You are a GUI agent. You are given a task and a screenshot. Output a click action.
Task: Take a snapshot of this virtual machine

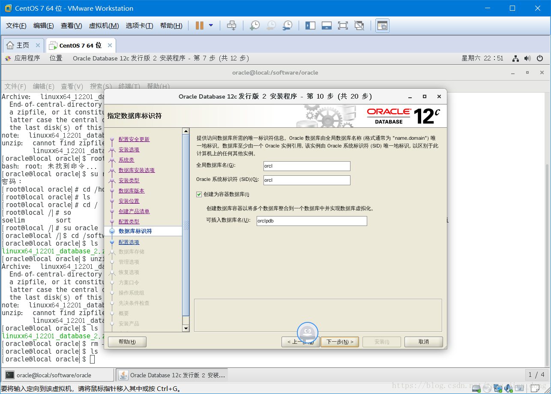255,26
